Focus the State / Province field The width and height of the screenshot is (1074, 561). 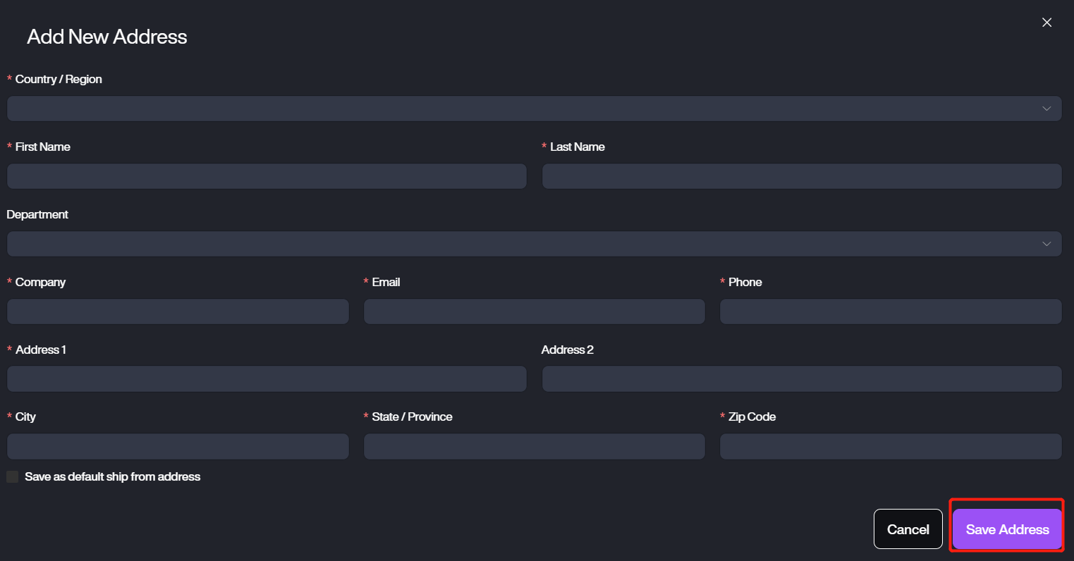[x=534, y=447]
